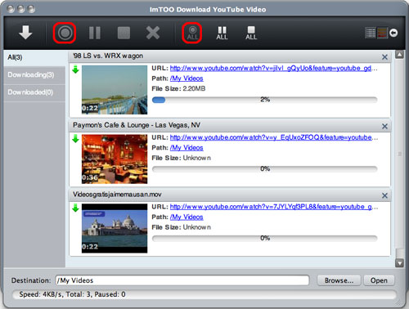Screen dimensions: 409x309
Task: Open the Videosgratisjaimemausan YouTube URL
Action: [x=274, y=207]
